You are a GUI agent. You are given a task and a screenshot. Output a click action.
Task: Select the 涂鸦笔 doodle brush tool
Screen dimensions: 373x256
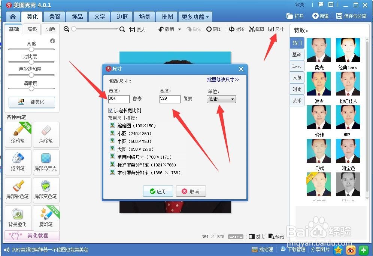click(18, 135)
